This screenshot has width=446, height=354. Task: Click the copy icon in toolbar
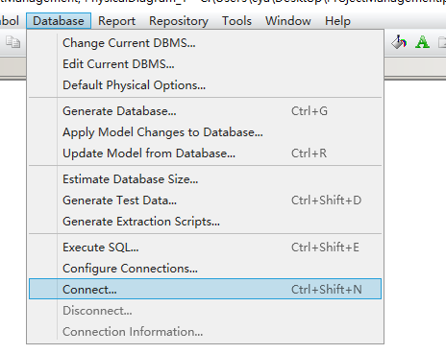point(12,42)
